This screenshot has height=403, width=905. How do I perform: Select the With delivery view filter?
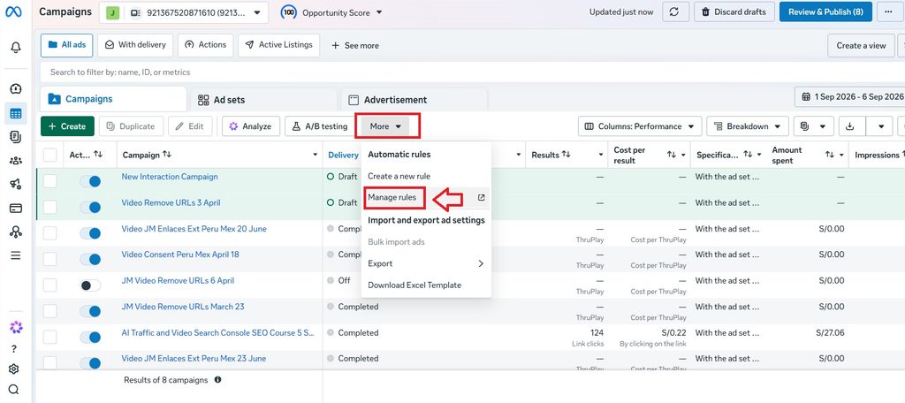click(135, 45)
